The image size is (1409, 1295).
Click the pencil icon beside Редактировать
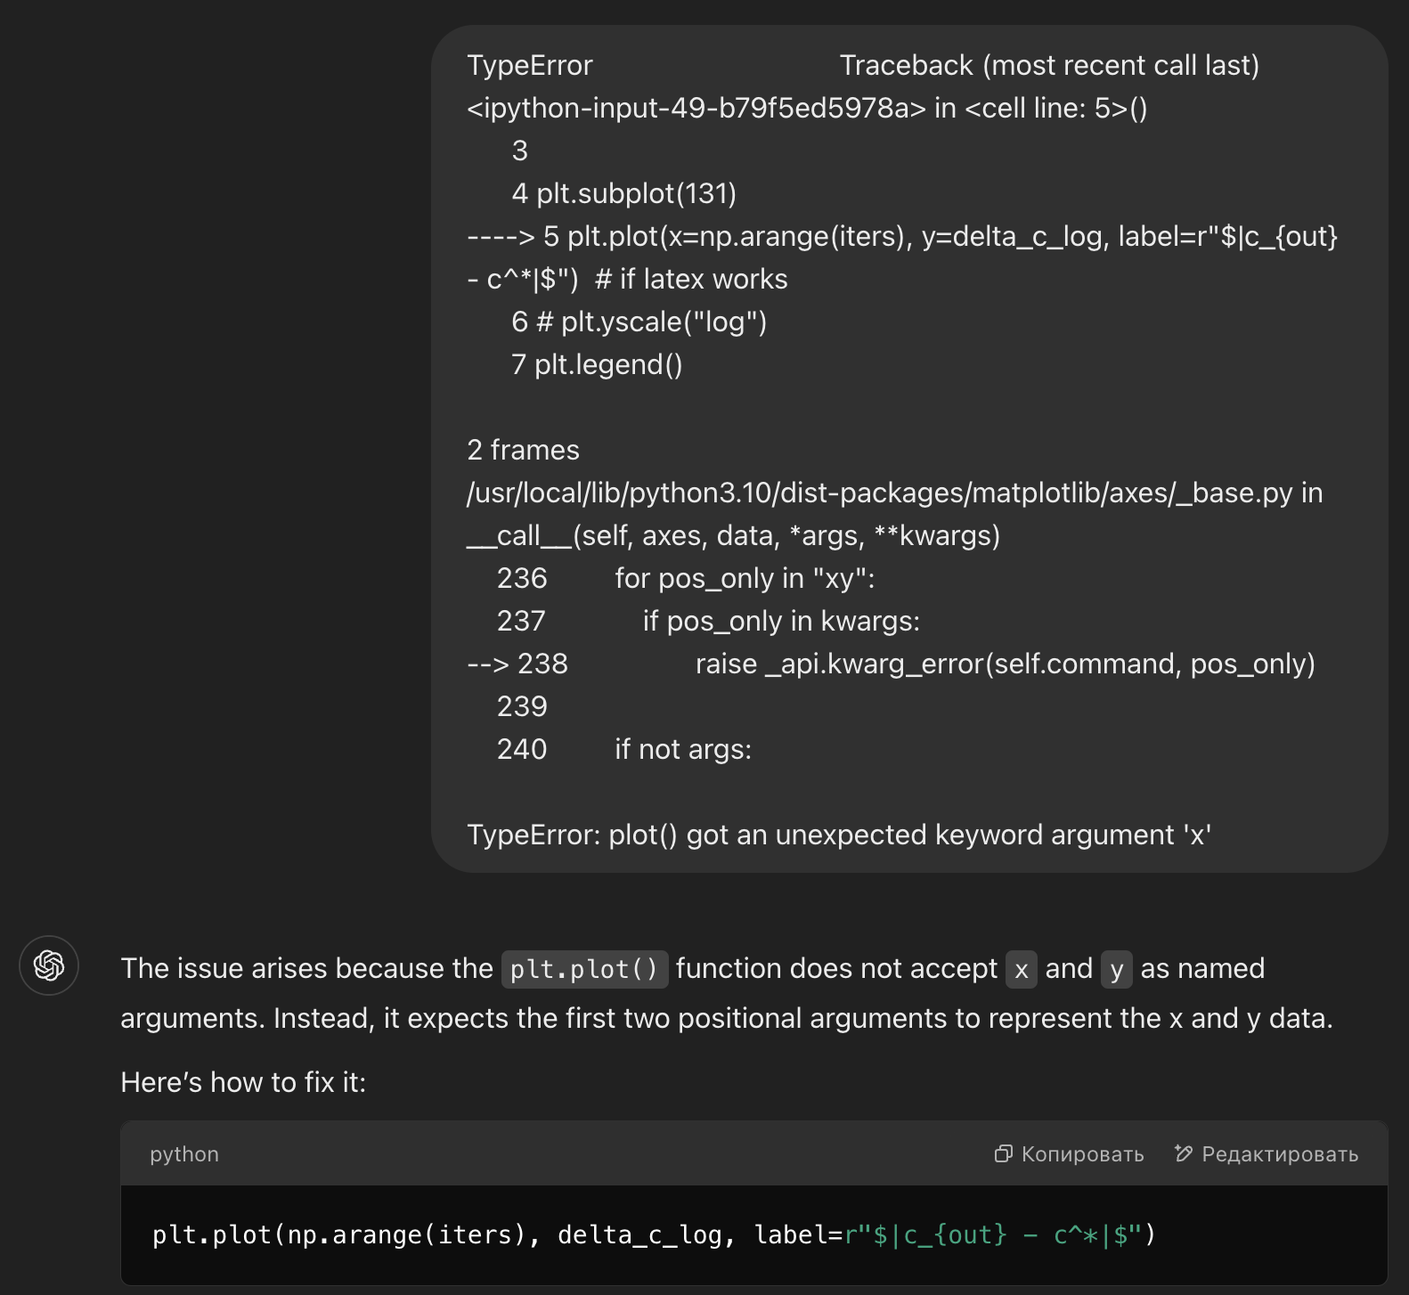coord(1183,1154)
